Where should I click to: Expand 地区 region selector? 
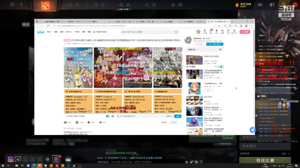click(x=285, y=153)
